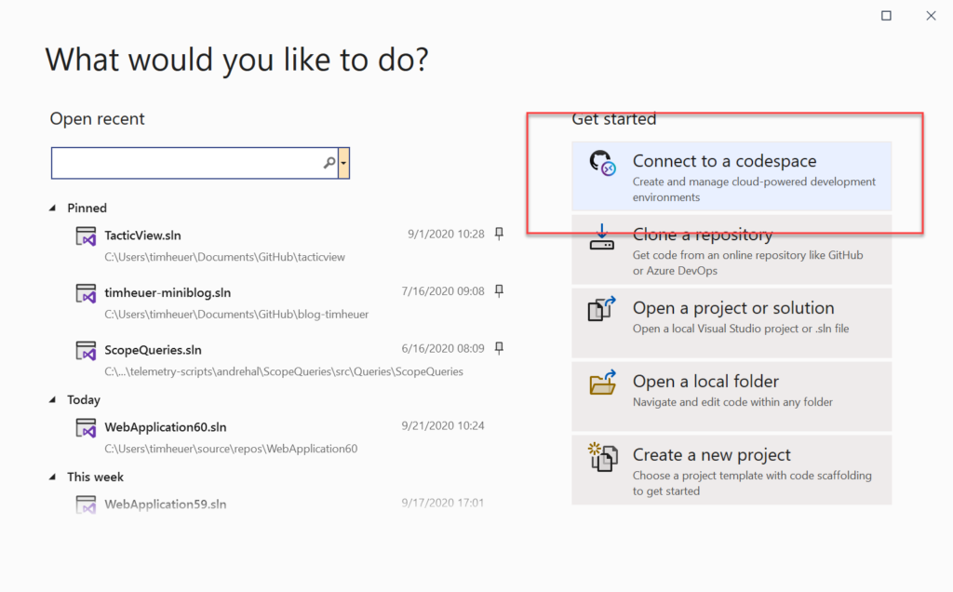Click the Open a local folder icon

[x=602, y=383]
